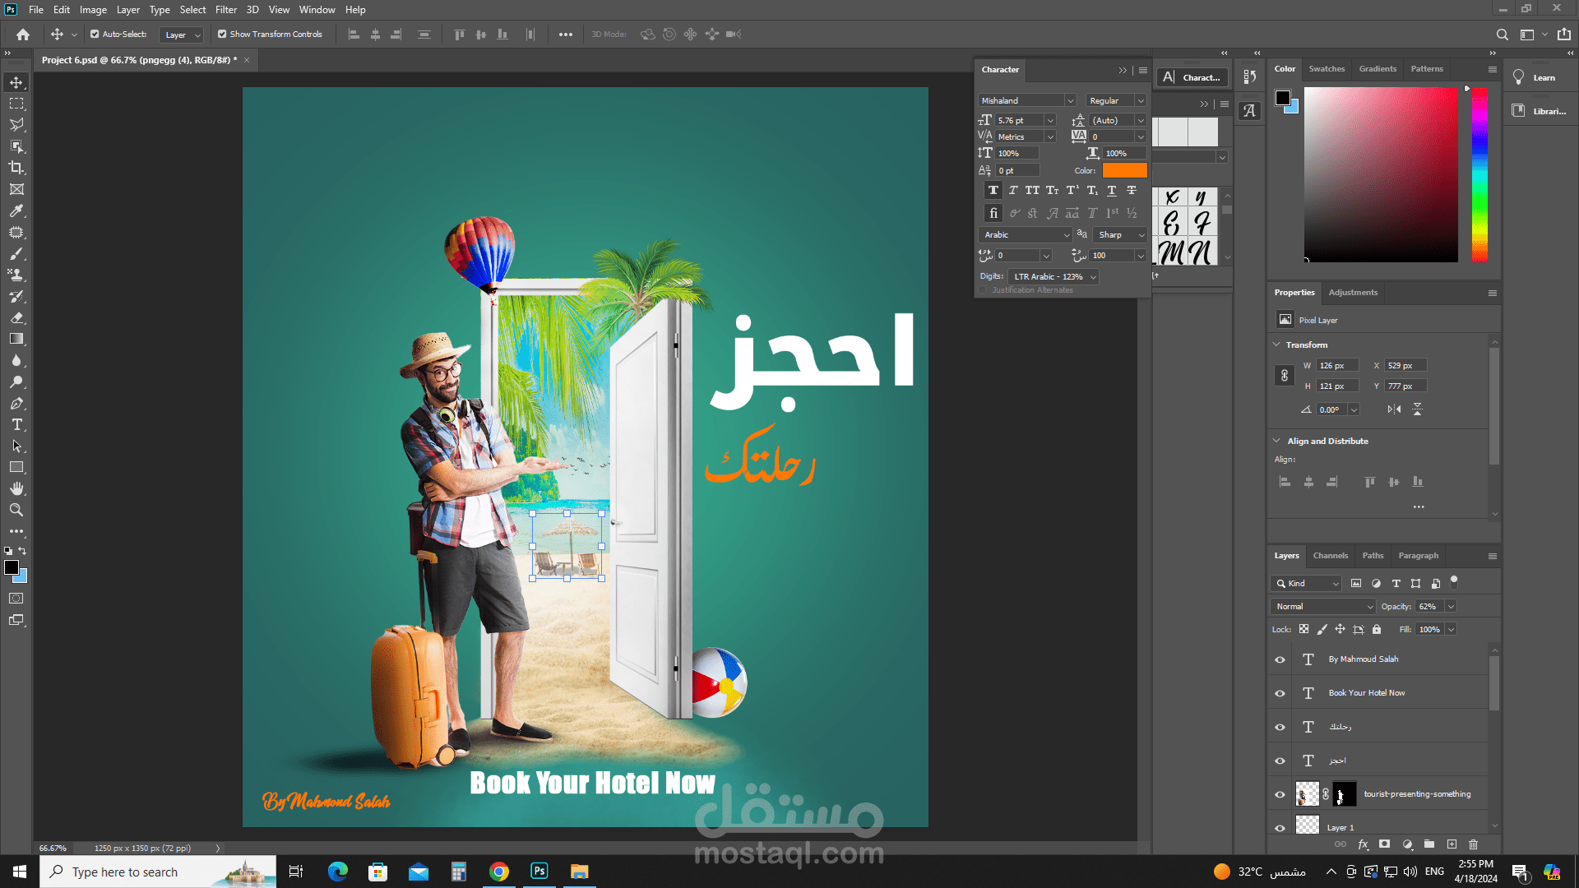Switch to the Channels tab
The width and height of the screenshot is (1579, 888).
point(1330,556)
